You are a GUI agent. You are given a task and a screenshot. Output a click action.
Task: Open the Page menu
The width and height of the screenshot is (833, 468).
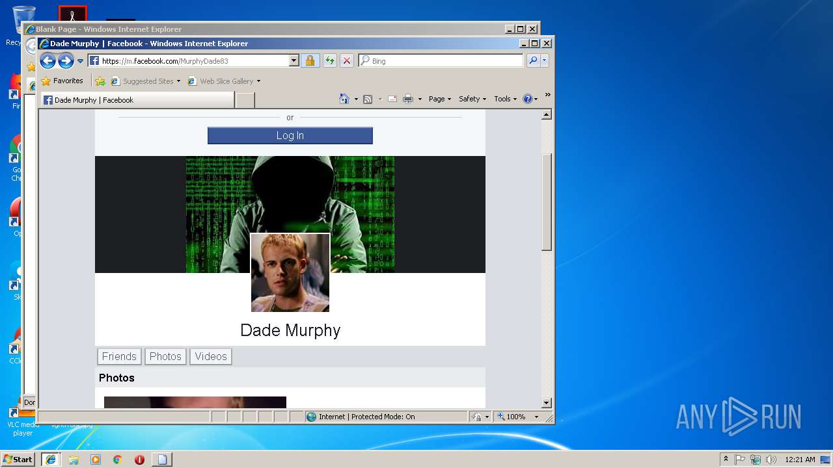[440, 99]
